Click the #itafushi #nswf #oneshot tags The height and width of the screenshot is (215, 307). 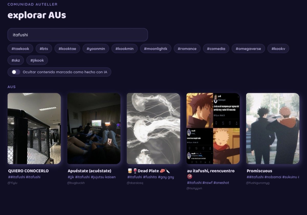coord(208,182)
